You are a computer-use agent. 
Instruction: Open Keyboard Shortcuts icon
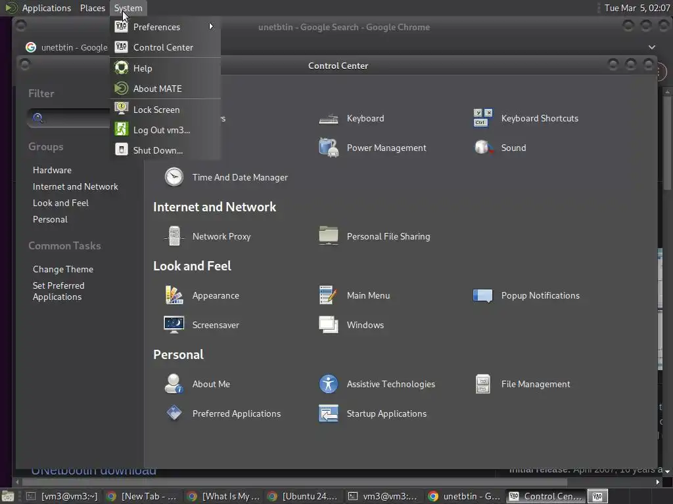coord(483,118)
